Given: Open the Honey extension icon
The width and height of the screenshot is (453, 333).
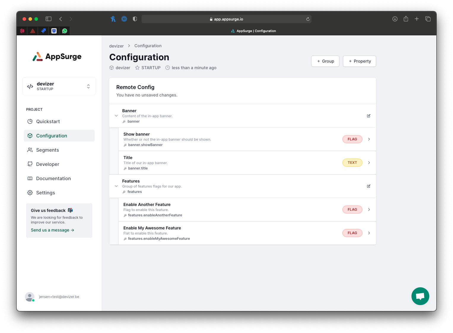Looking at the screenshot, I should [x=113, y=19].
